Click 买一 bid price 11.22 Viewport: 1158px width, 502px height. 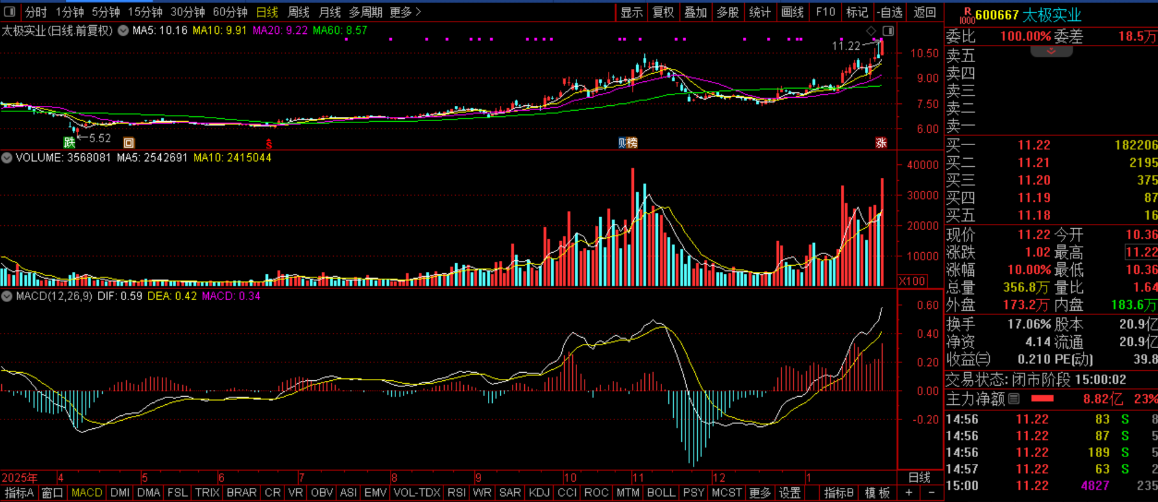1034,145
